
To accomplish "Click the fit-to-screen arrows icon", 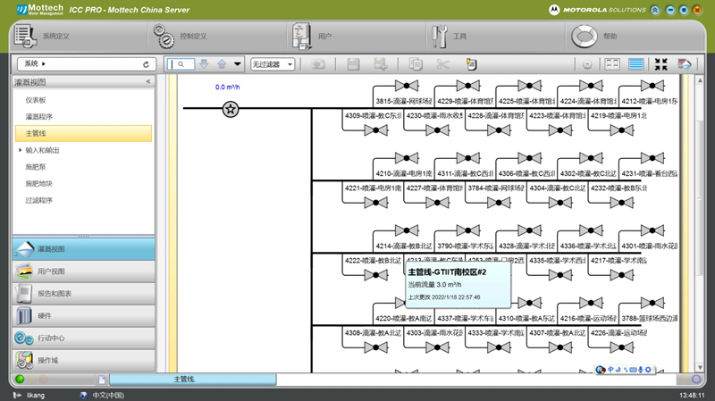I will coord(661,64).
